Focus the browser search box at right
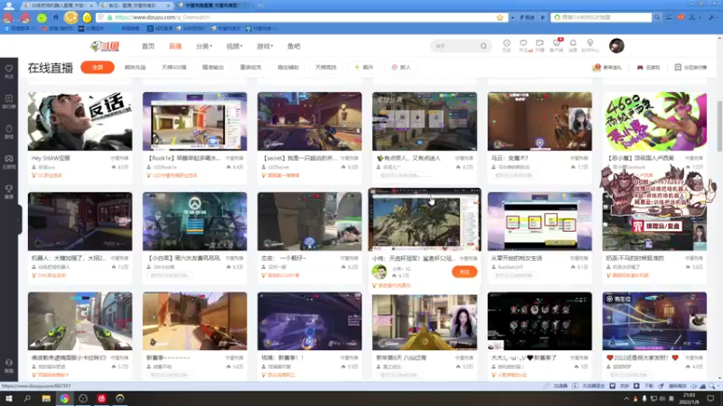Viewport: 723px width, 406px height. (601, 17)
